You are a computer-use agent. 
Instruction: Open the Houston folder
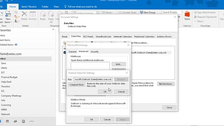pos(6,86)
